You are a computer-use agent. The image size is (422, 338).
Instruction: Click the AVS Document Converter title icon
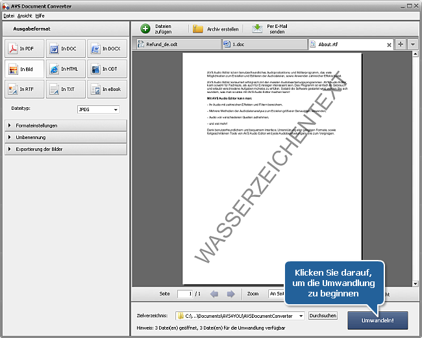6,6
